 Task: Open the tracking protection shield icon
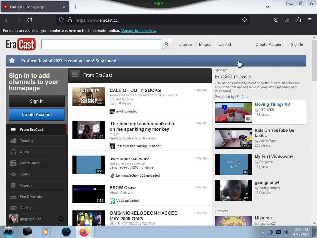click(x=61, y=20)
